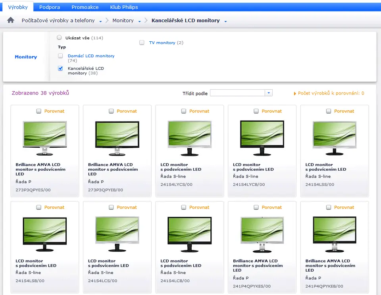Check the Domácí LCD monitory checkbox

coord(60,56)
